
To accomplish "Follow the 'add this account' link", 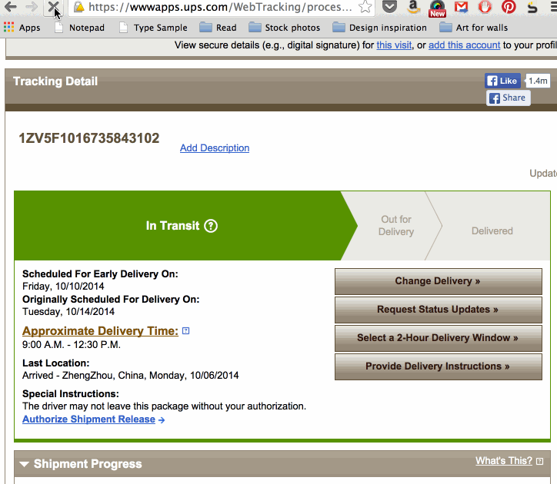I will coord(464,45).
